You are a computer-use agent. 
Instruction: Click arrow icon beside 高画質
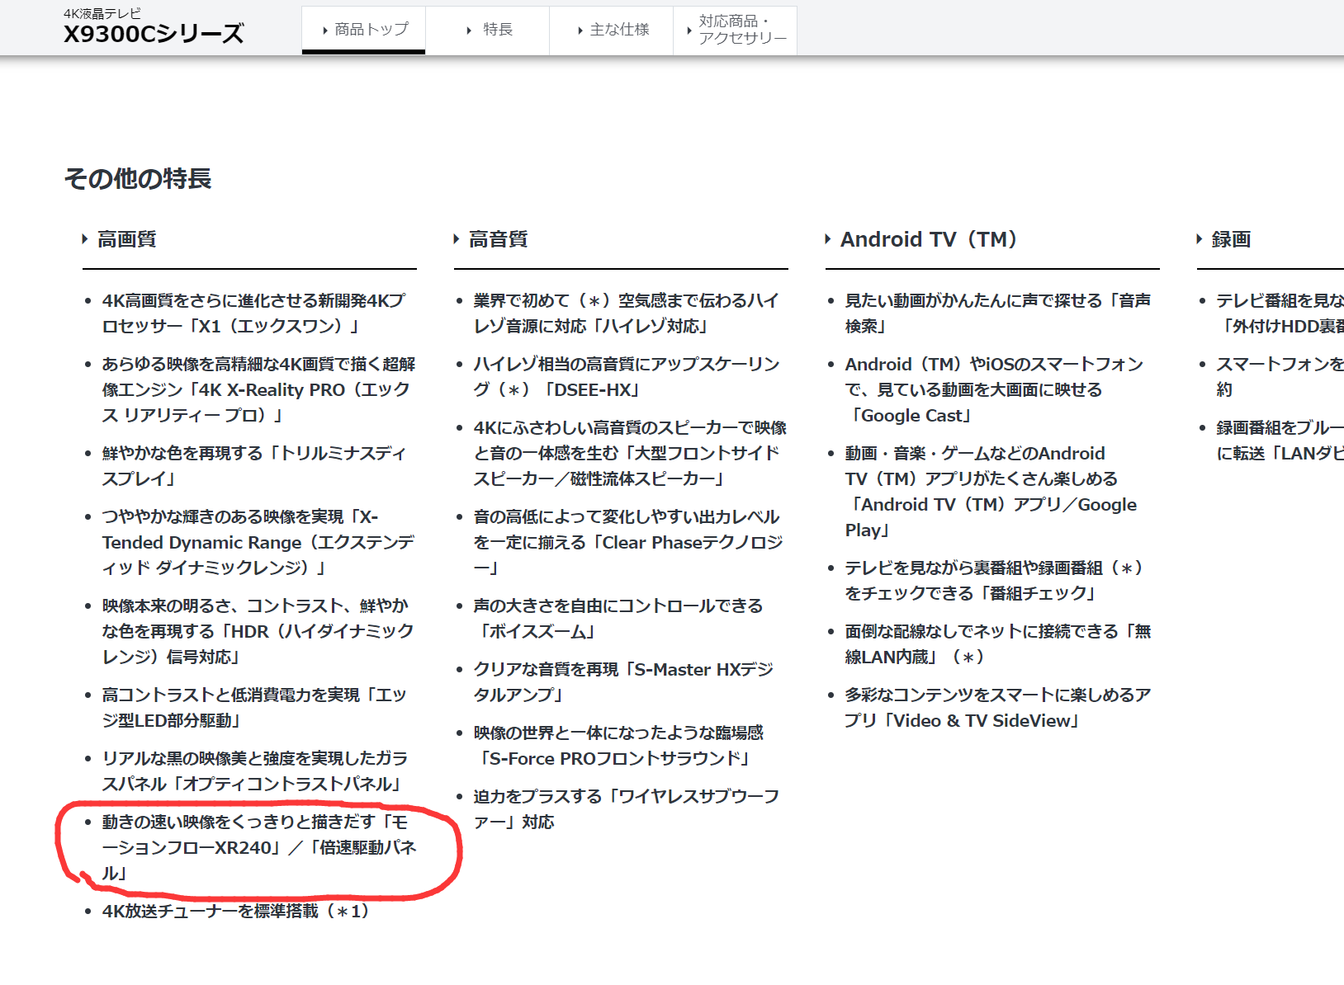point(84,239)
